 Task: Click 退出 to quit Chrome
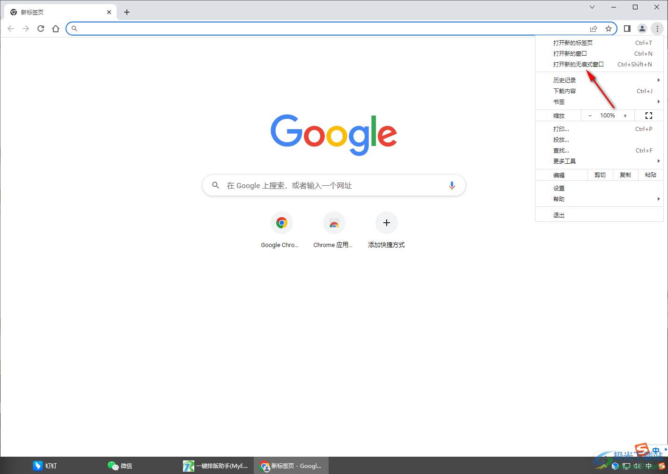(599, 215)
